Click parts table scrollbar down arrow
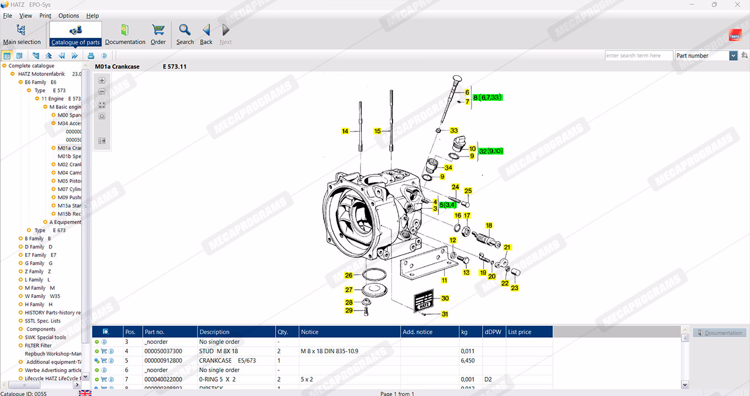Screen dimensions: 750x396 coord(685,384)
